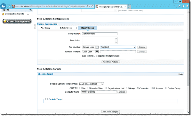Screen dimensions: 192x117
Task: Select the Organizational Unit radio button
Action: [106, 88]
